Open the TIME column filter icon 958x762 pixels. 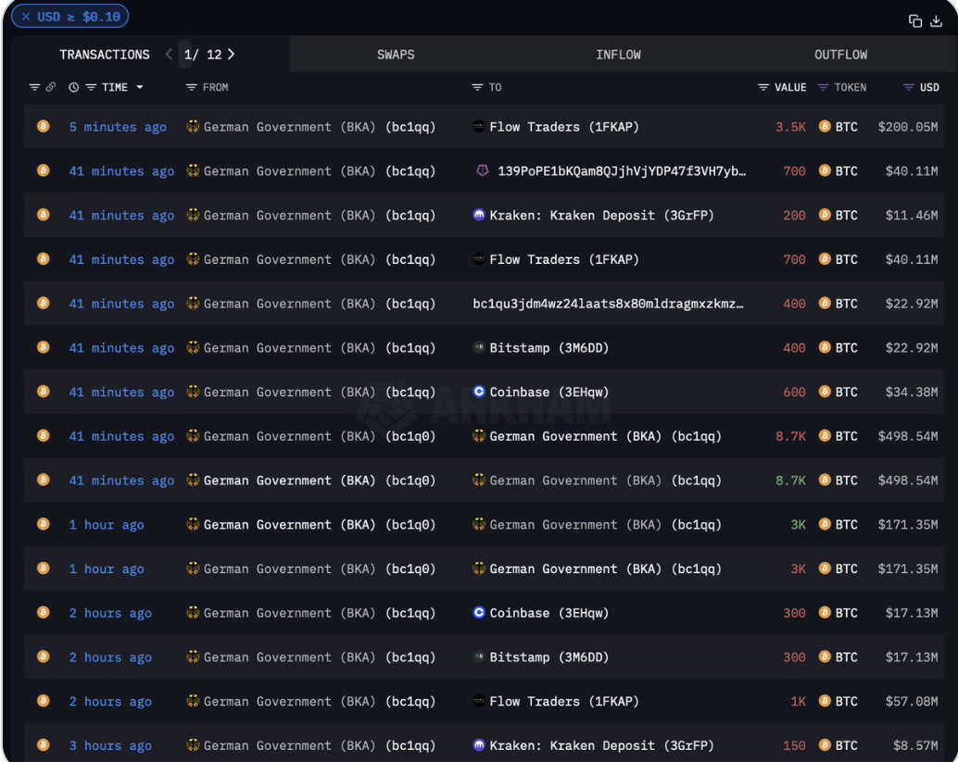(x=91, y=87)
